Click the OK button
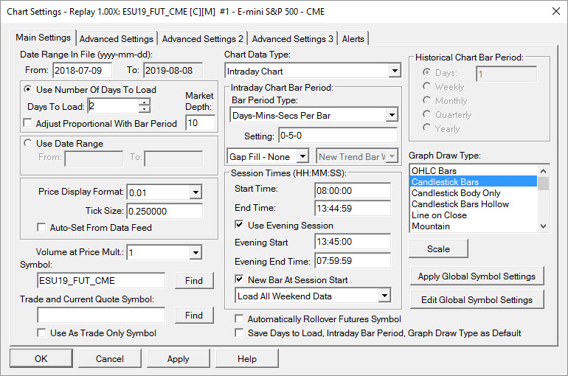 (41, 358)
